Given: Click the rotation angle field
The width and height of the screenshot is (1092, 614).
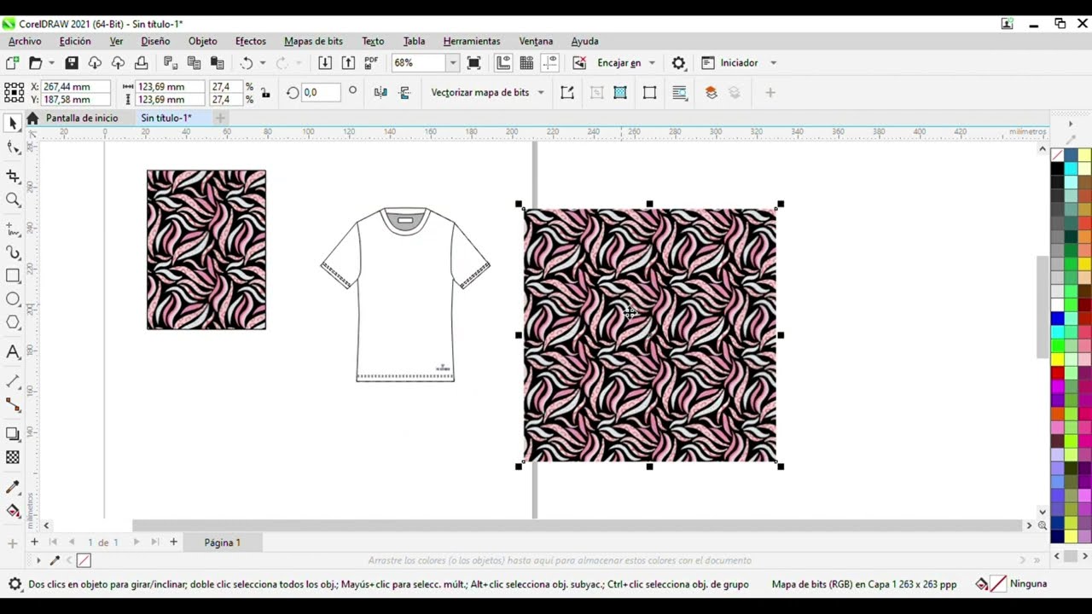Looking at the screenshot, I should [320, 92].
